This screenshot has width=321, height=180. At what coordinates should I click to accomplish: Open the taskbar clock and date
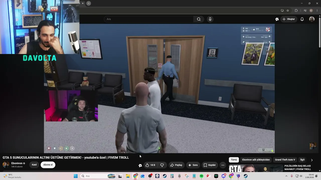click(x=309, y=176)
